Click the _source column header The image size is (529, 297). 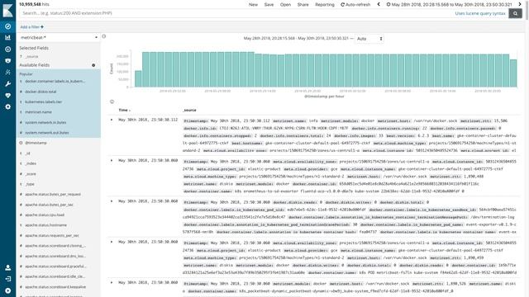point(189,110)
